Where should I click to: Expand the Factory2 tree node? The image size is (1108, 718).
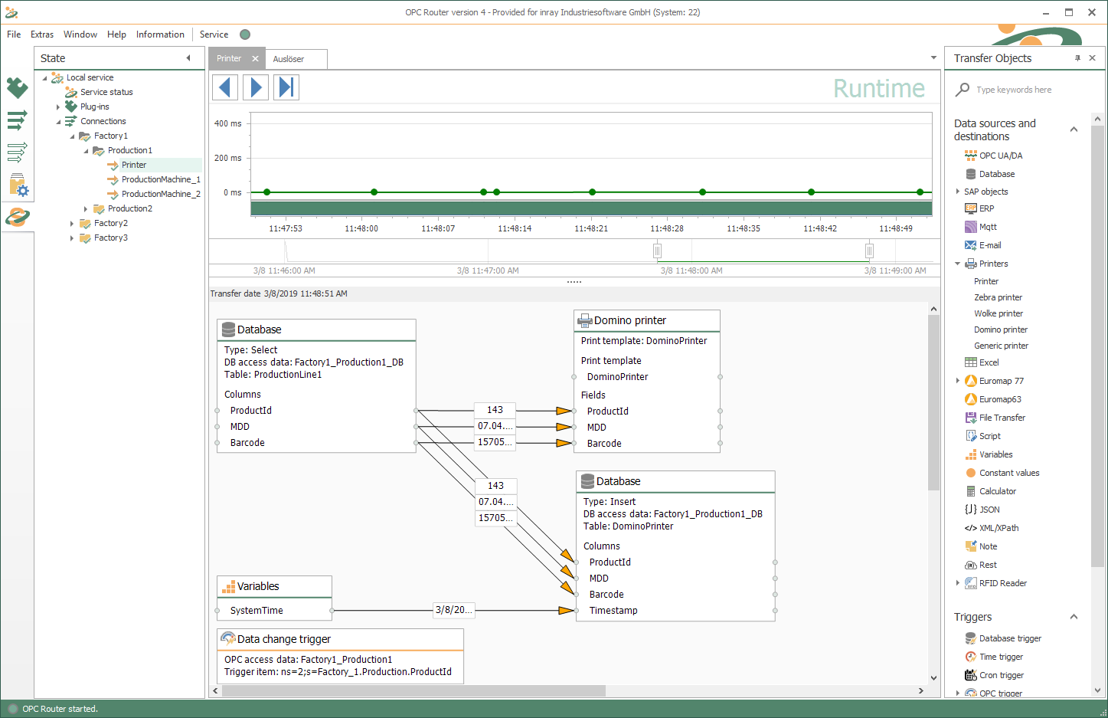72,224
